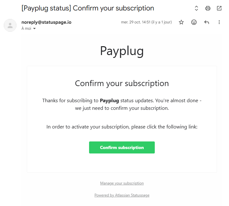Screen dimensions: 229x206
Task: Reply to the email using the arrow icon
Action: (x=207, y=22)
